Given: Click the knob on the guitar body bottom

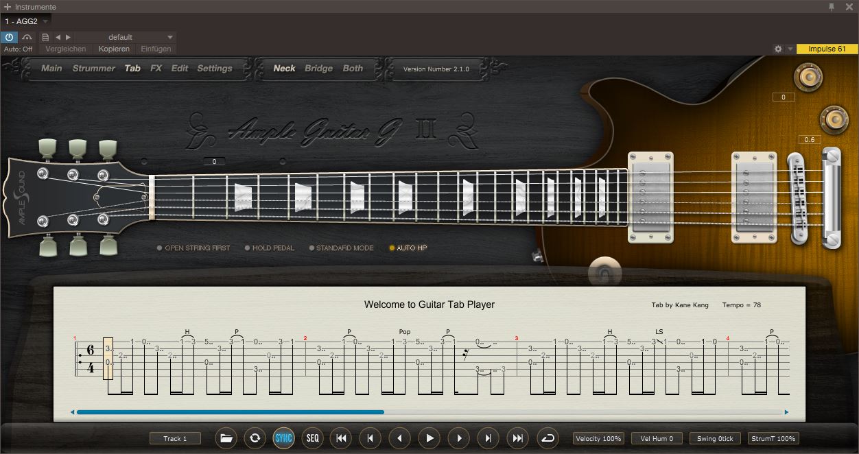Looking at the screenshot, I should [x=605, y=274].
